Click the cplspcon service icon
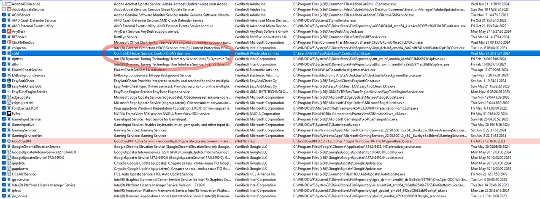This screenshot has height=199, width=540. pos(9,48)
